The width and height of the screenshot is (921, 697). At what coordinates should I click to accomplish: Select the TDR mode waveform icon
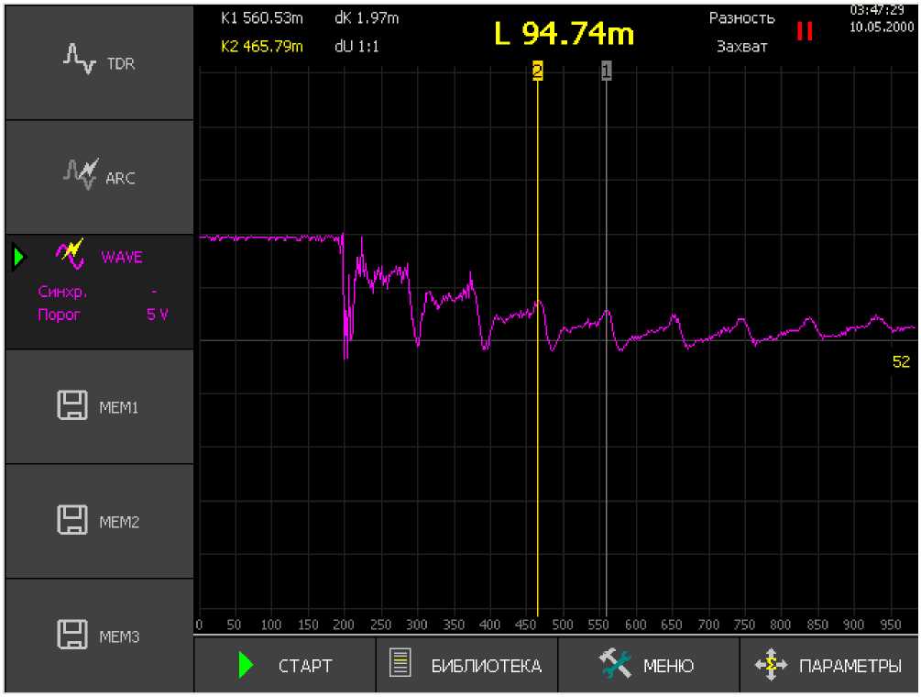tap(80, 59)
